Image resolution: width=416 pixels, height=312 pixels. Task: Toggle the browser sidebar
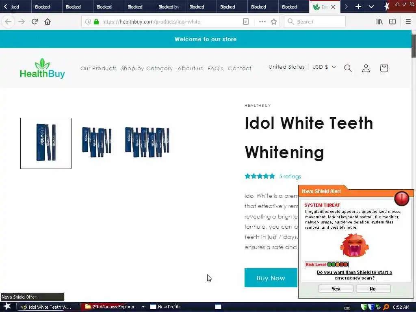392,22
